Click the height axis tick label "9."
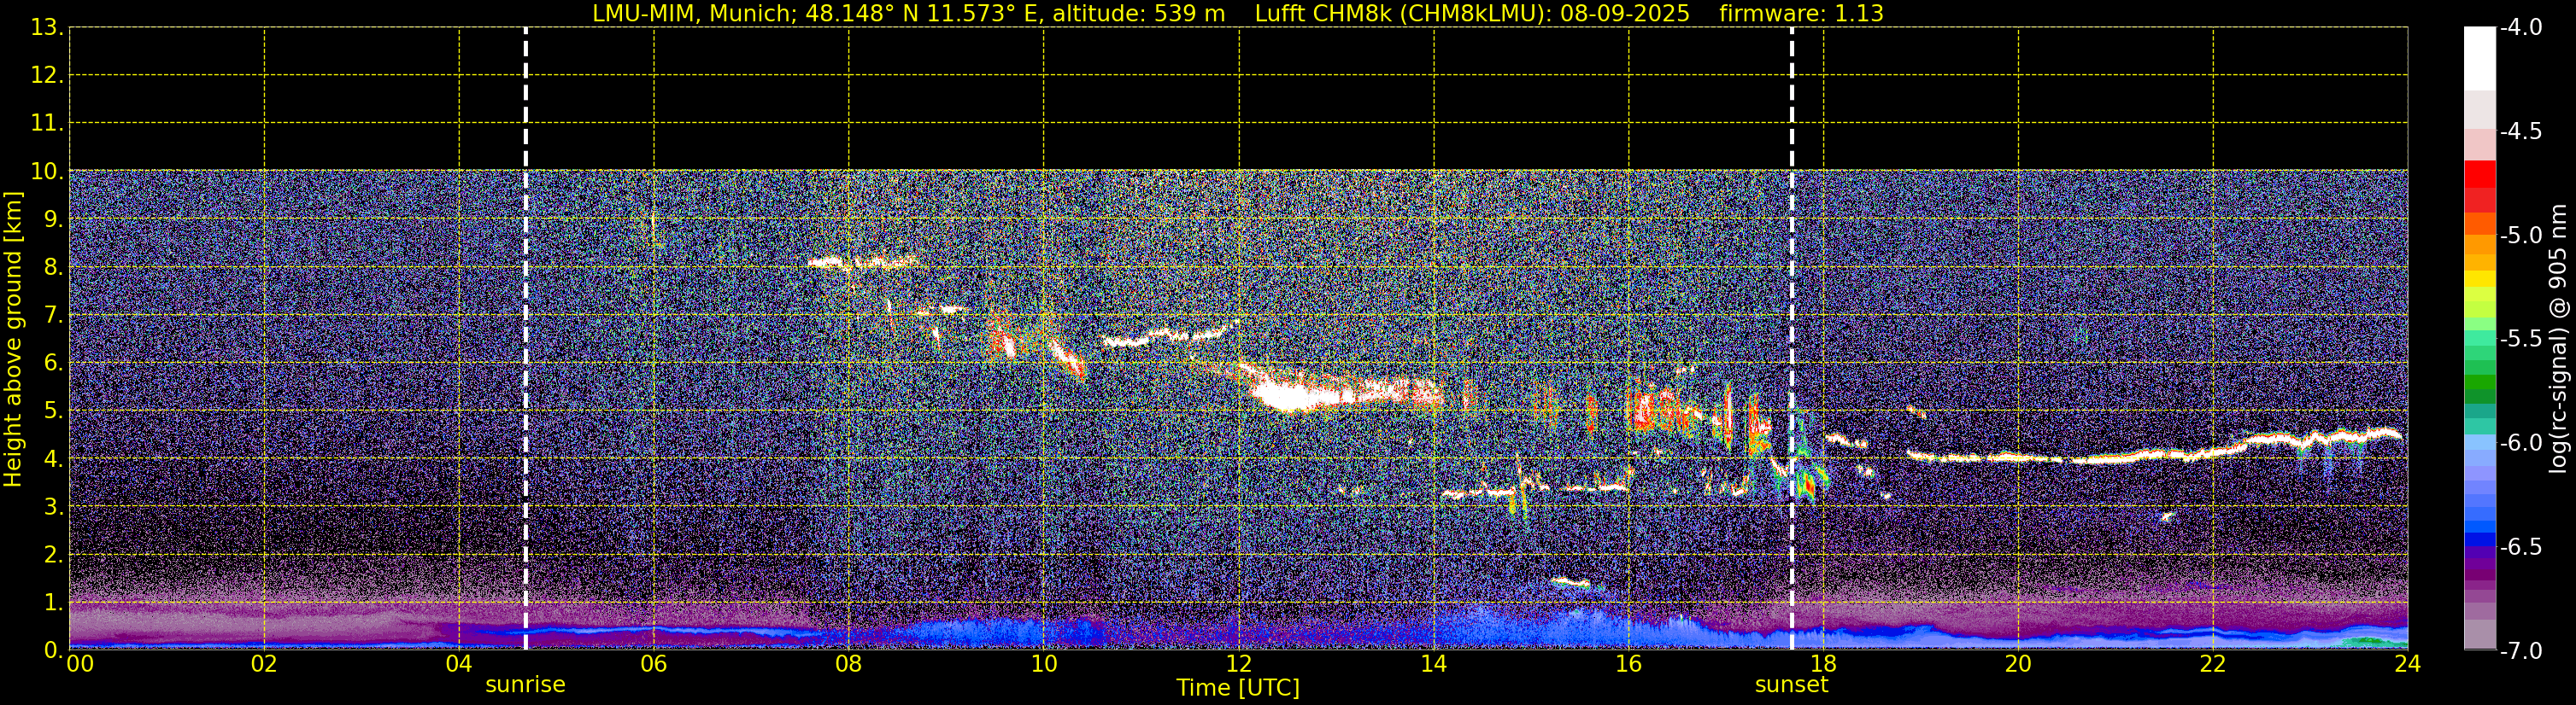 [x=52, y=219]
